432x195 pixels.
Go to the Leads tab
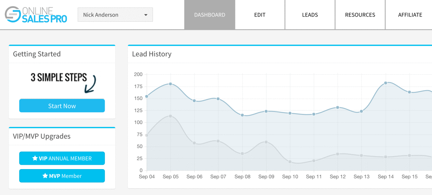[310, 15]
